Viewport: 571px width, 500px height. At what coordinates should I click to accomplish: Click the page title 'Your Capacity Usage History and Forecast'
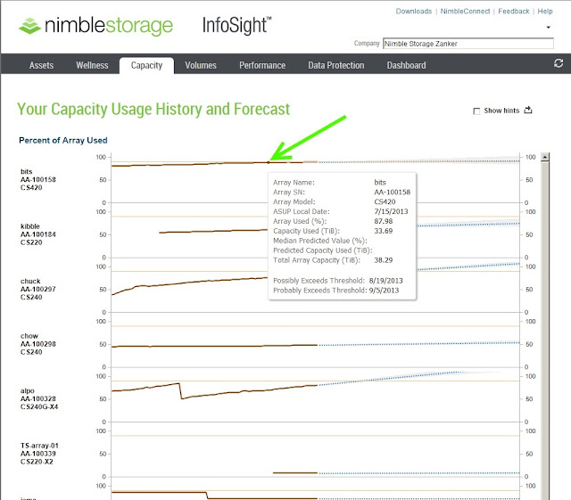coord(153,109)
